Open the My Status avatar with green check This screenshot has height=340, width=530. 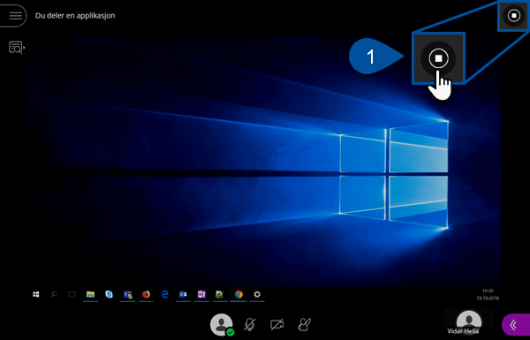coord(222,324)
